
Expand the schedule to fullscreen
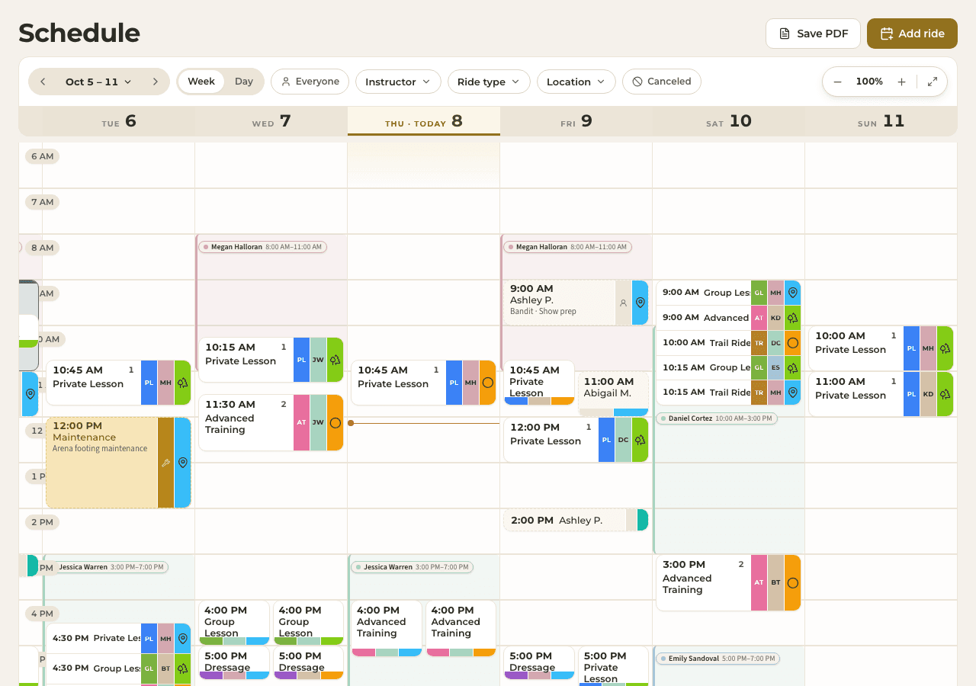(x=933, y=82)
